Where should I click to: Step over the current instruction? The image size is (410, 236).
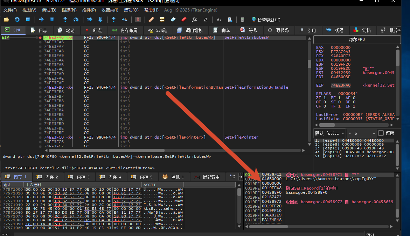coord(76,20)
